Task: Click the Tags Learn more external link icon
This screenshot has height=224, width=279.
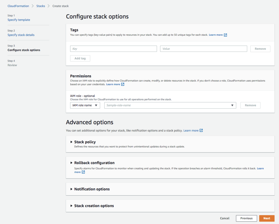Action: tap(226, 35)
